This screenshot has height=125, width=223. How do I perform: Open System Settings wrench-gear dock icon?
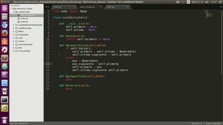click(x=5, y=50)
